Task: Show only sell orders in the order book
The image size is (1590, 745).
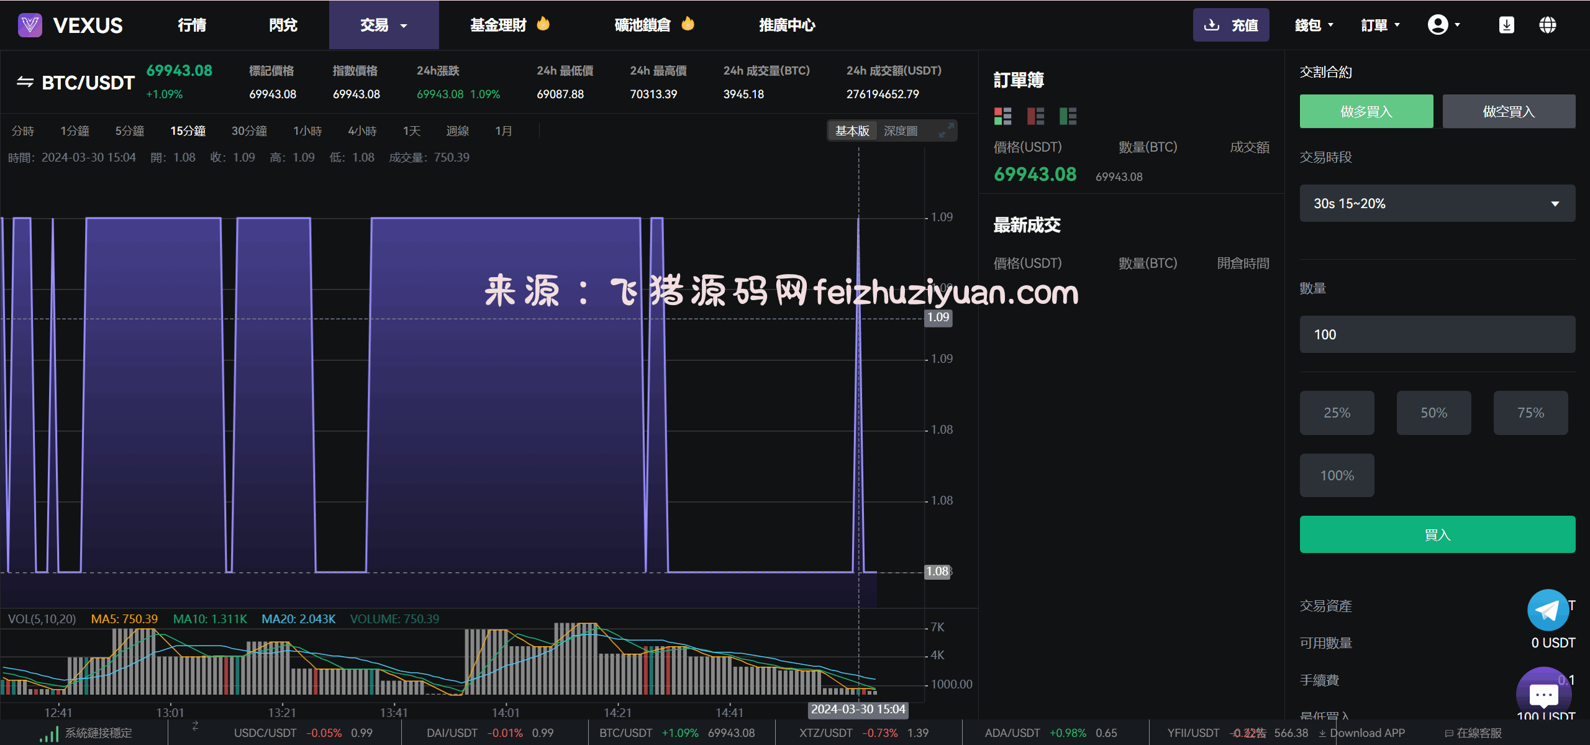Action: (1035, 116)
